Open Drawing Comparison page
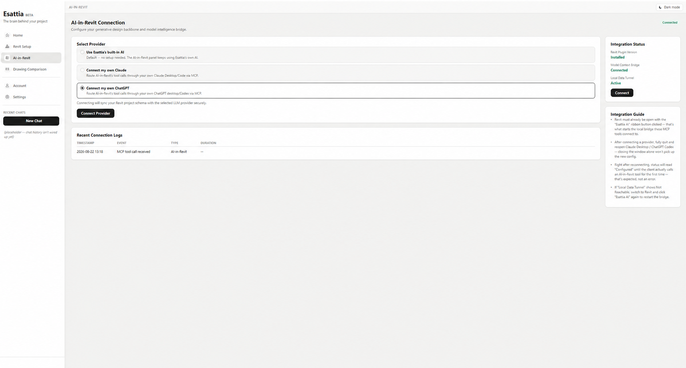 (31, 69)
